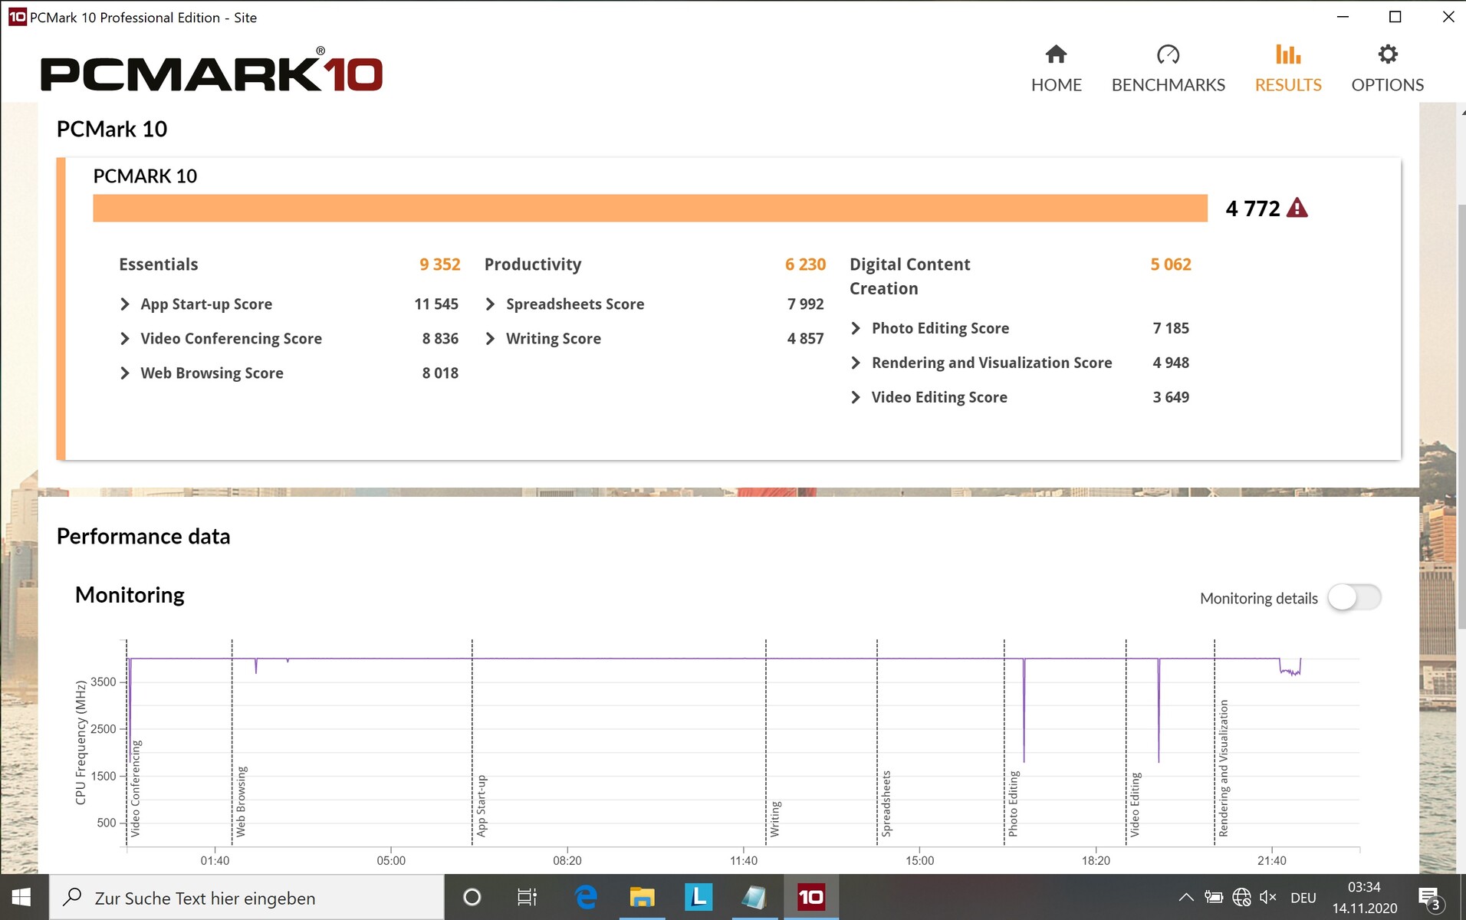The height and width of the screenshot is (920, 1466).
Task: Open File Explorer from the taskbar
Action: coord(642,897)
